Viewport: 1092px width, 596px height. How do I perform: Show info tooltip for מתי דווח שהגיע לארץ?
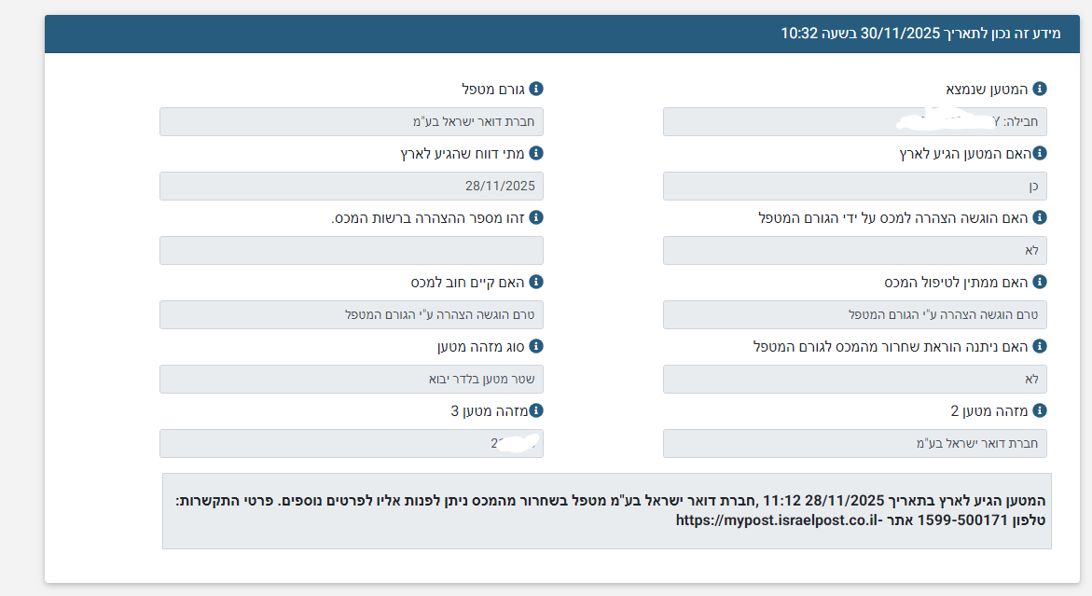point(536,153)
